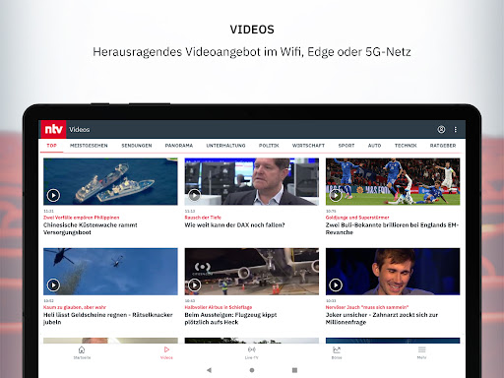Screen dimensions: 504x378
Task: Tap the Android home circle button
Action: pyautogui.click(x=252, y=370)
